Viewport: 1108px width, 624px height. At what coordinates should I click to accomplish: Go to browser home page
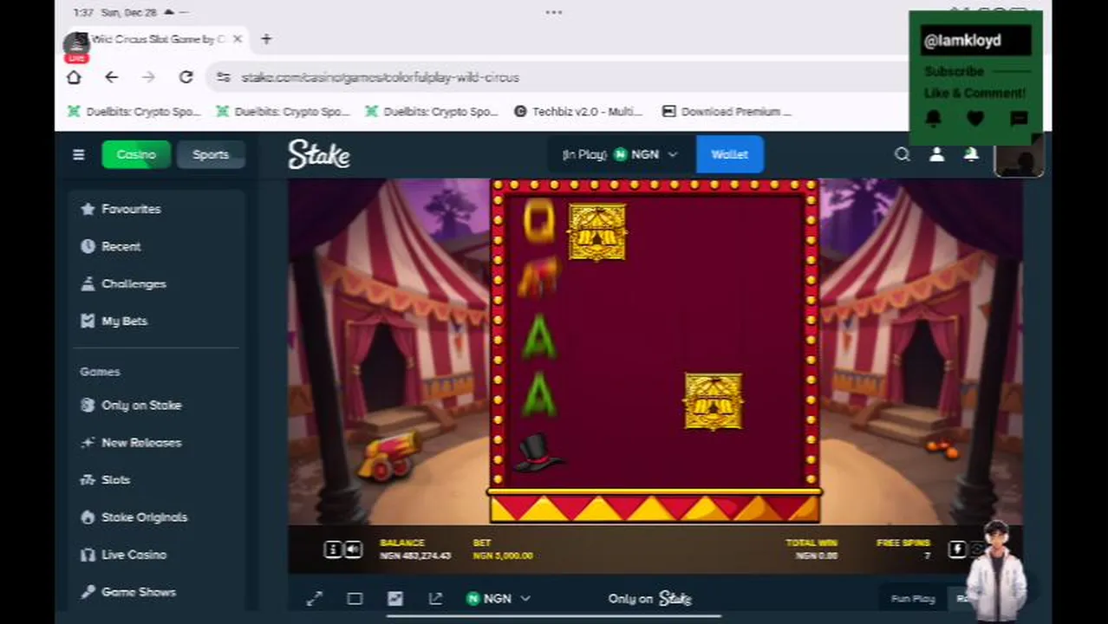(x=74, y=77)
